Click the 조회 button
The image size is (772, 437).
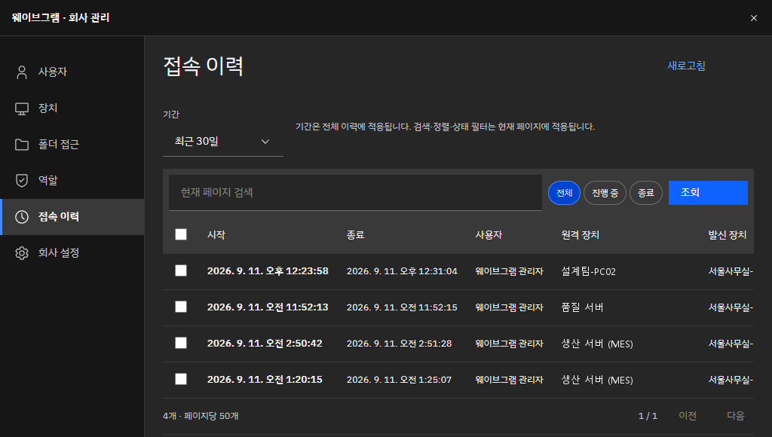point(708,192)
